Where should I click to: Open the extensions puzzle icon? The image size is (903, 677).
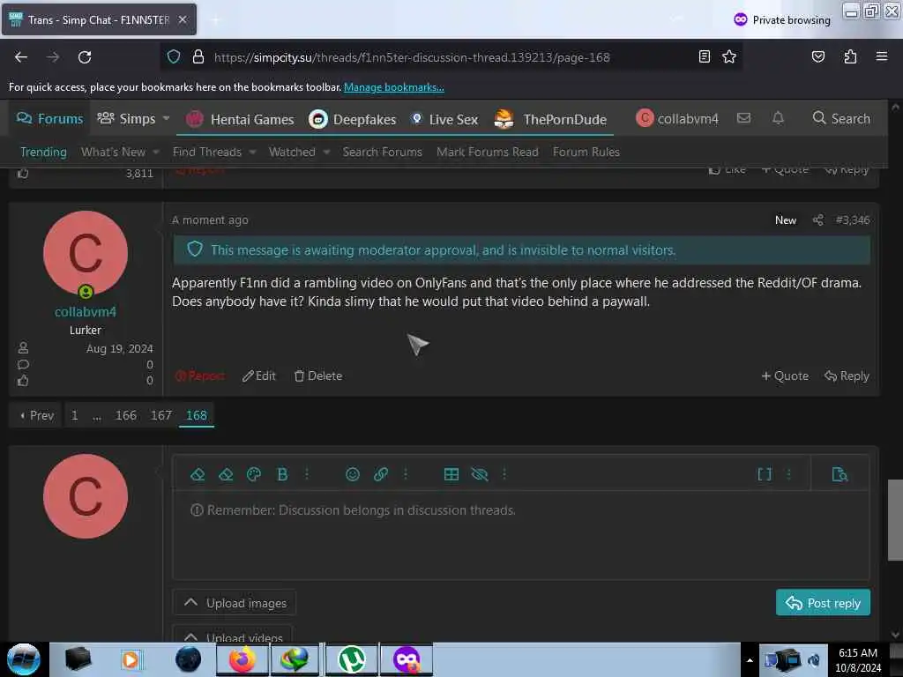click(x=850, y=56)
